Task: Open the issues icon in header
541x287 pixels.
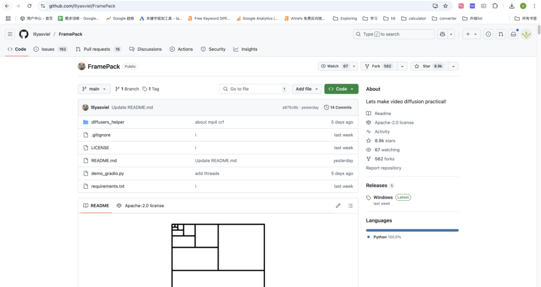Action: tap(488, 34)
